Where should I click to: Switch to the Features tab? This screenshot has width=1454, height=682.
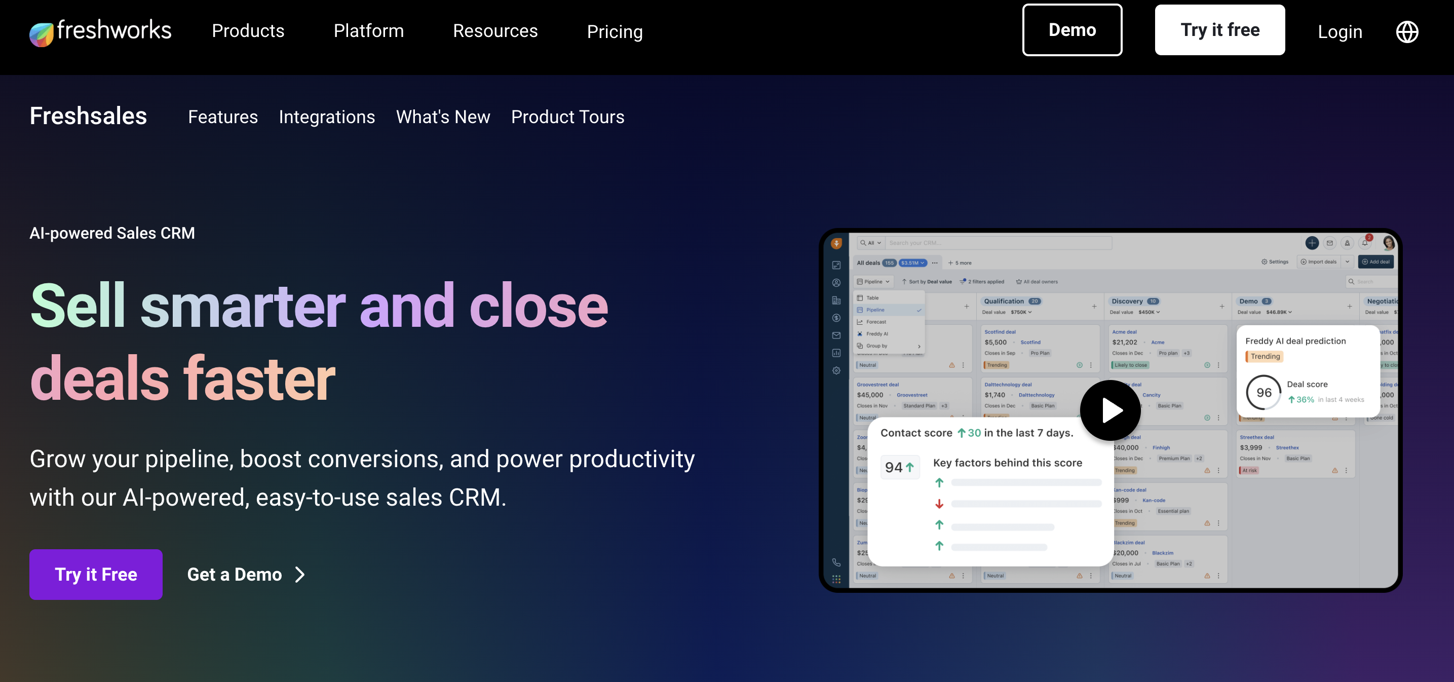point(222,117)
